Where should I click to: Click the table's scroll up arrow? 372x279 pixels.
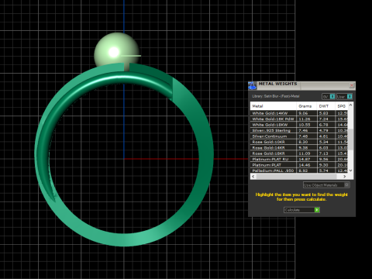point(350,105)
